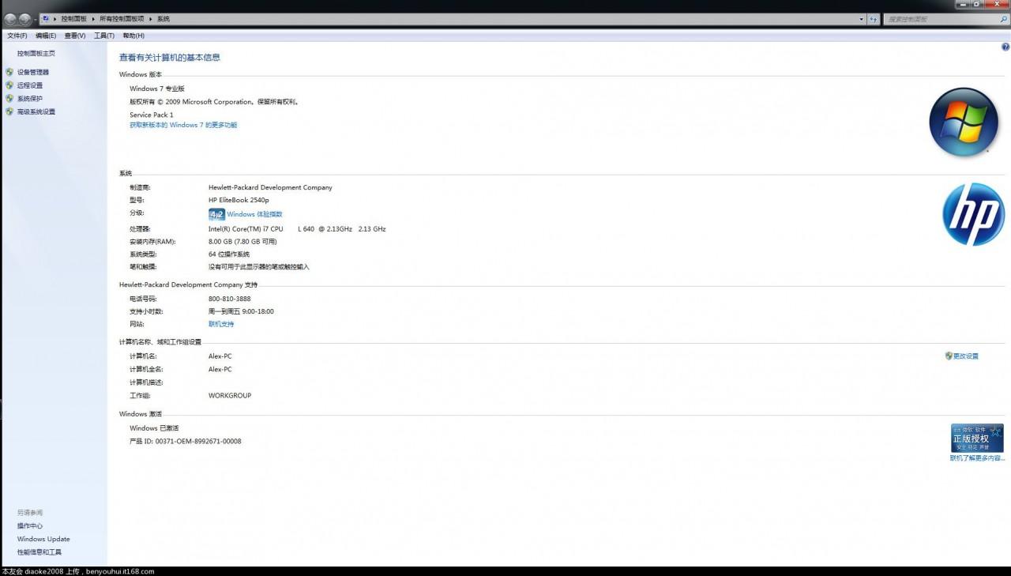
Task: Open the 联机支持 website link
Action: coord(221,324)
